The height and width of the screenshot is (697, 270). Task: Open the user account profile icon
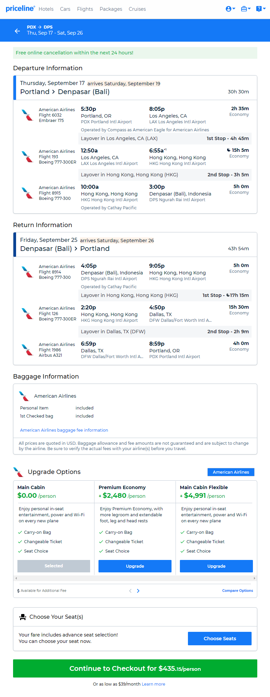point(230,9)
